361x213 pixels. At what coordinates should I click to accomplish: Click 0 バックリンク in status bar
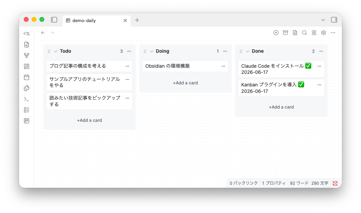point(244,183)
